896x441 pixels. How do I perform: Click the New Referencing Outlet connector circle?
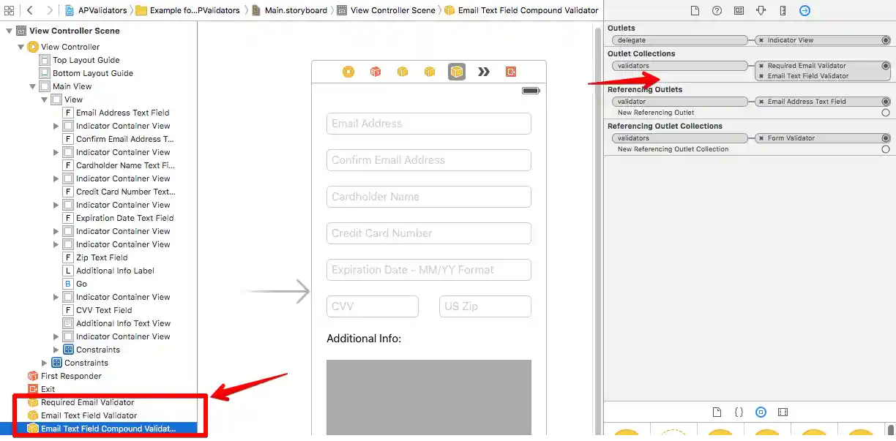[x=886, y=113]
